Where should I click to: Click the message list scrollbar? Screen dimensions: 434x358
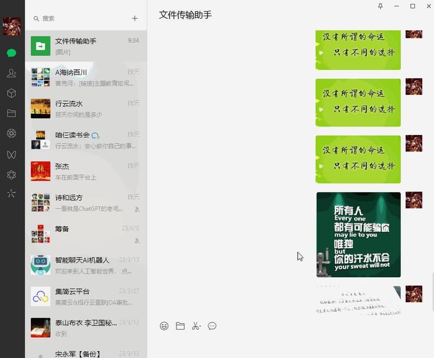click(x=432, y=292)
